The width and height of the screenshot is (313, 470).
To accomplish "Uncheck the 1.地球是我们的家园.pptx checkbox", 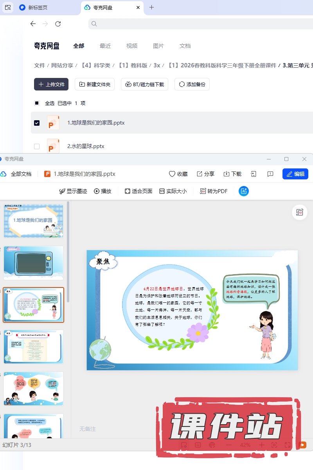I will click(37, 123).
